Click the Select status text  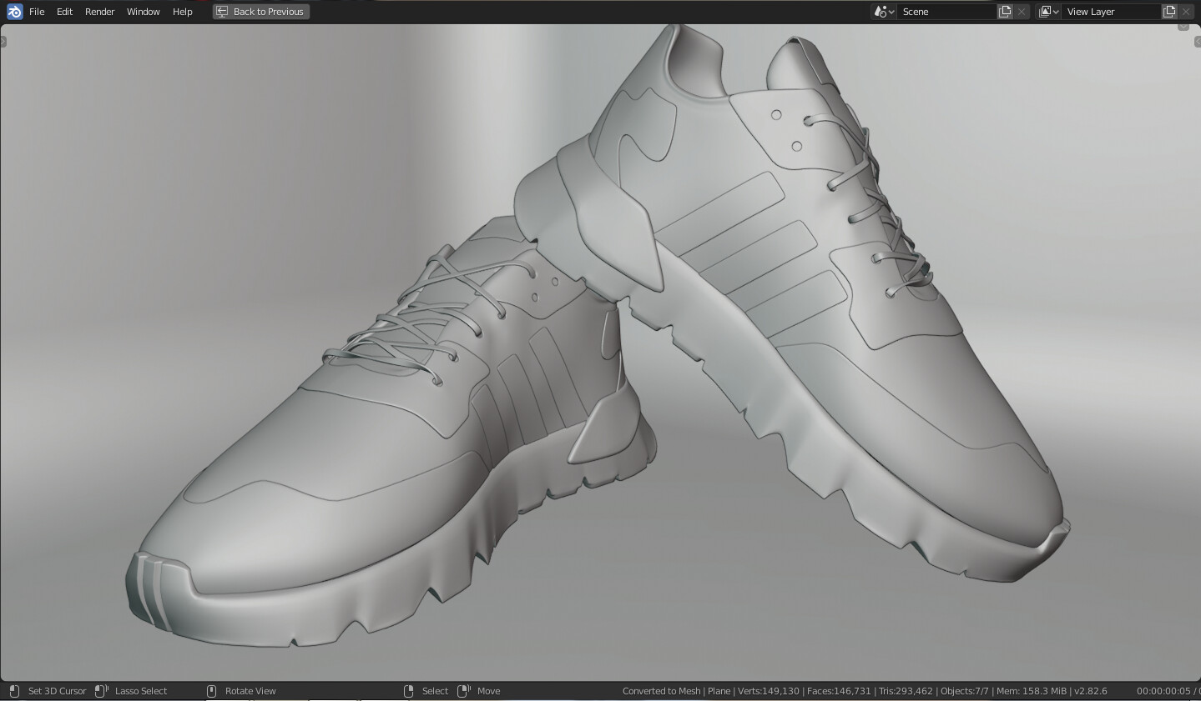(x=435, y=691)
